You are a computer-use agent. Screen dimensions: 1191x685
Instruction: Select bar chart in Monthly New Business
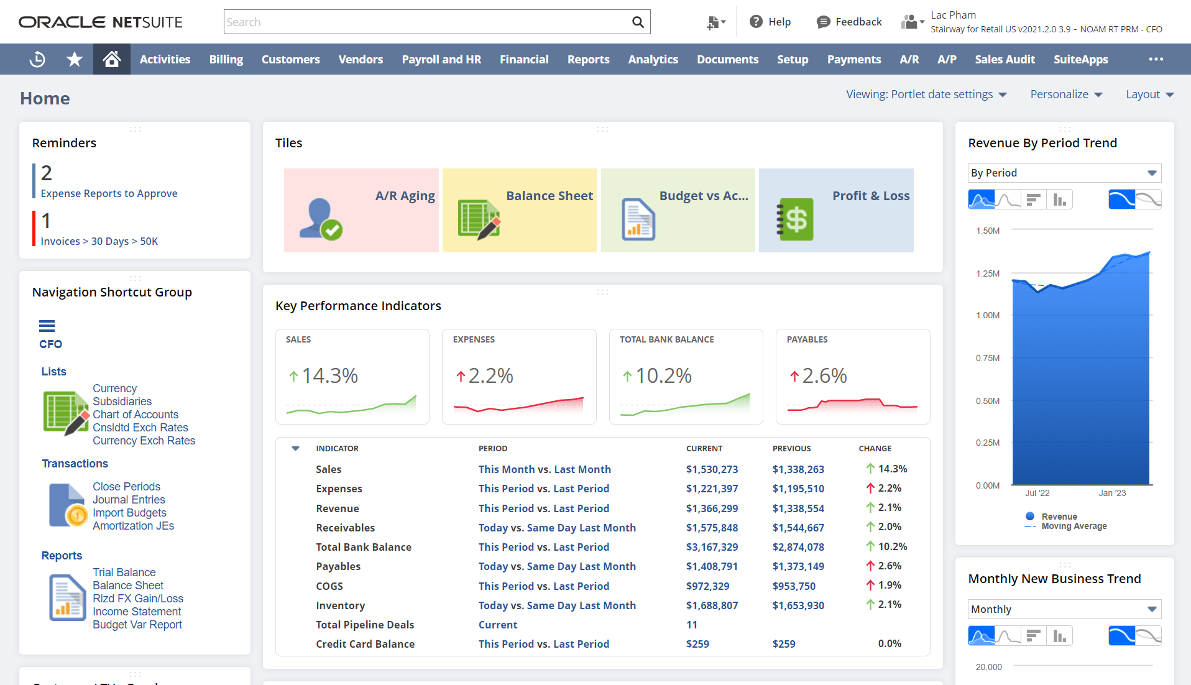(x=1034, y=636)
